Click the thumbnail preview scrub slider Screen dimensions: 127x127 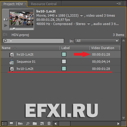(14, 29)
